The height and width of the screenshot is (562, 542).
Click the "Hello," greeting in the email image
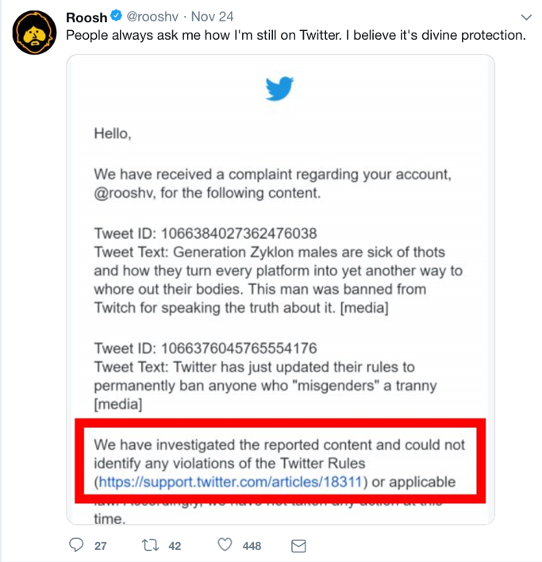point(112,134)
